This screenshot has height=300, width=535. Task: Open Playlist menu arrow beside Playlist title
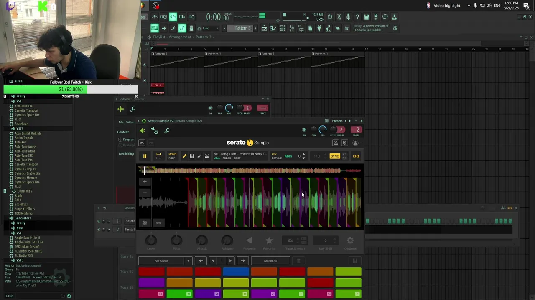(x=149, y=37)
